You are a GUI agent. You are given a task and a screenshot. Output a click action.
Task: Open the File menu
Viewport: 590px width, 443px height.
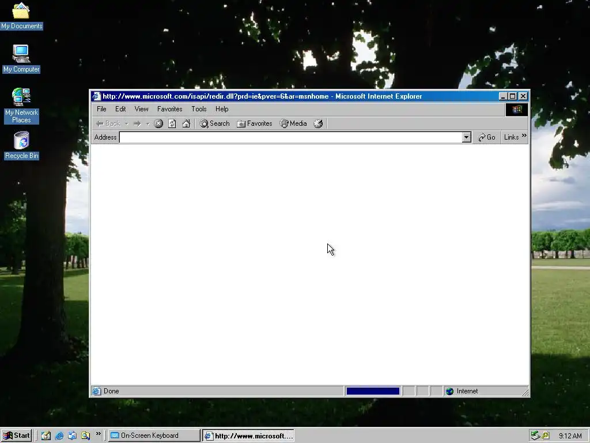[101, 109]
